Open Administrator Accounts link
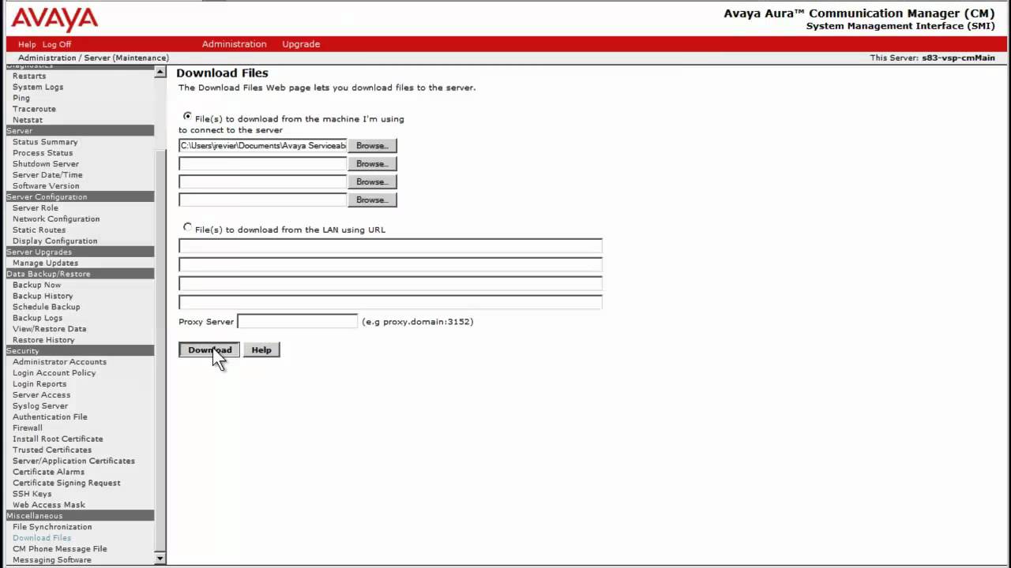Screen dimensions: 1011x568 point(59,363)
